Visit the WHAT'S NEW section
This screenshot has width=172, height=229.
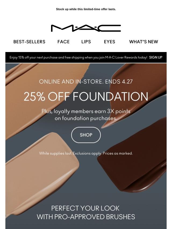[x=144, y=42]
